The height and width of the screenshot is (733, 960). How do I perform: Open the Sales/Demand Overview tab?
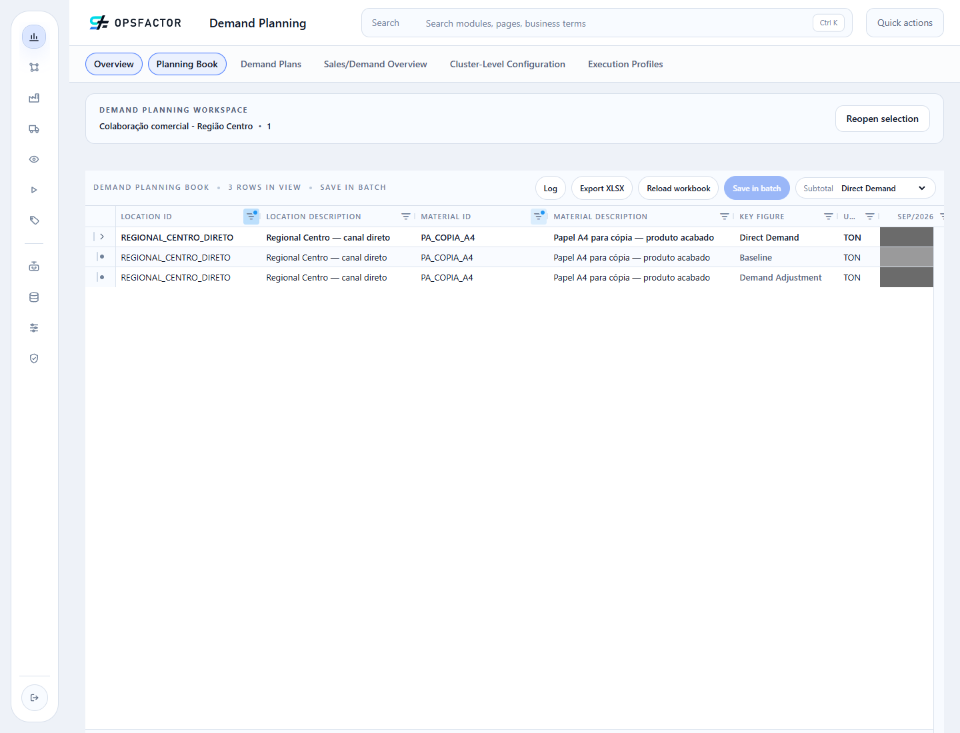click(x=375, y=64)
